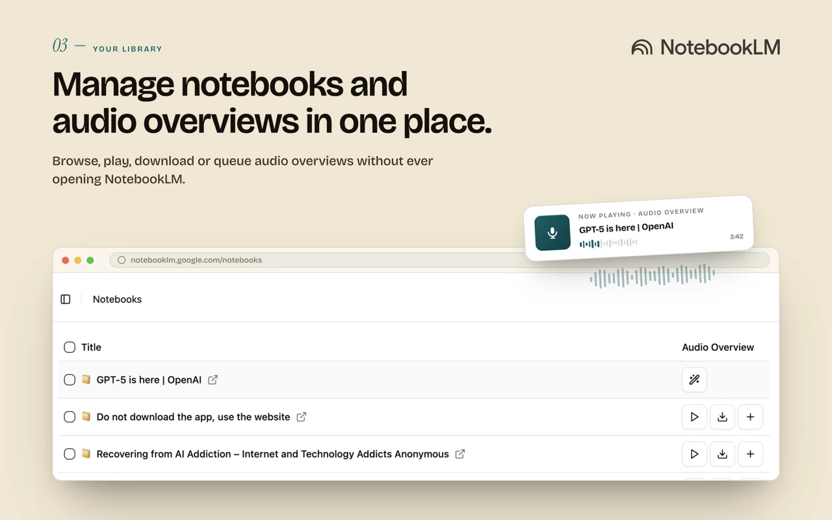Click the notebook emoji beside Do not download the app
Viewport: 832px width, 520px height.
pos(86,417)
